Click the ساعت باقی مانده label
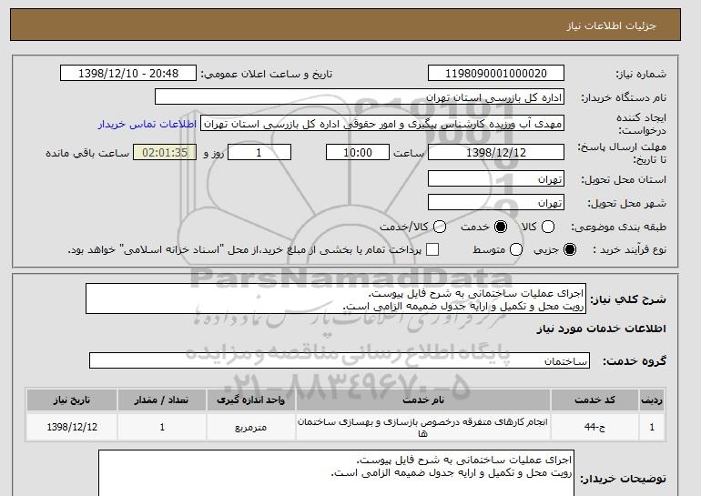The image size is (701, 496). tap(87, 153)
